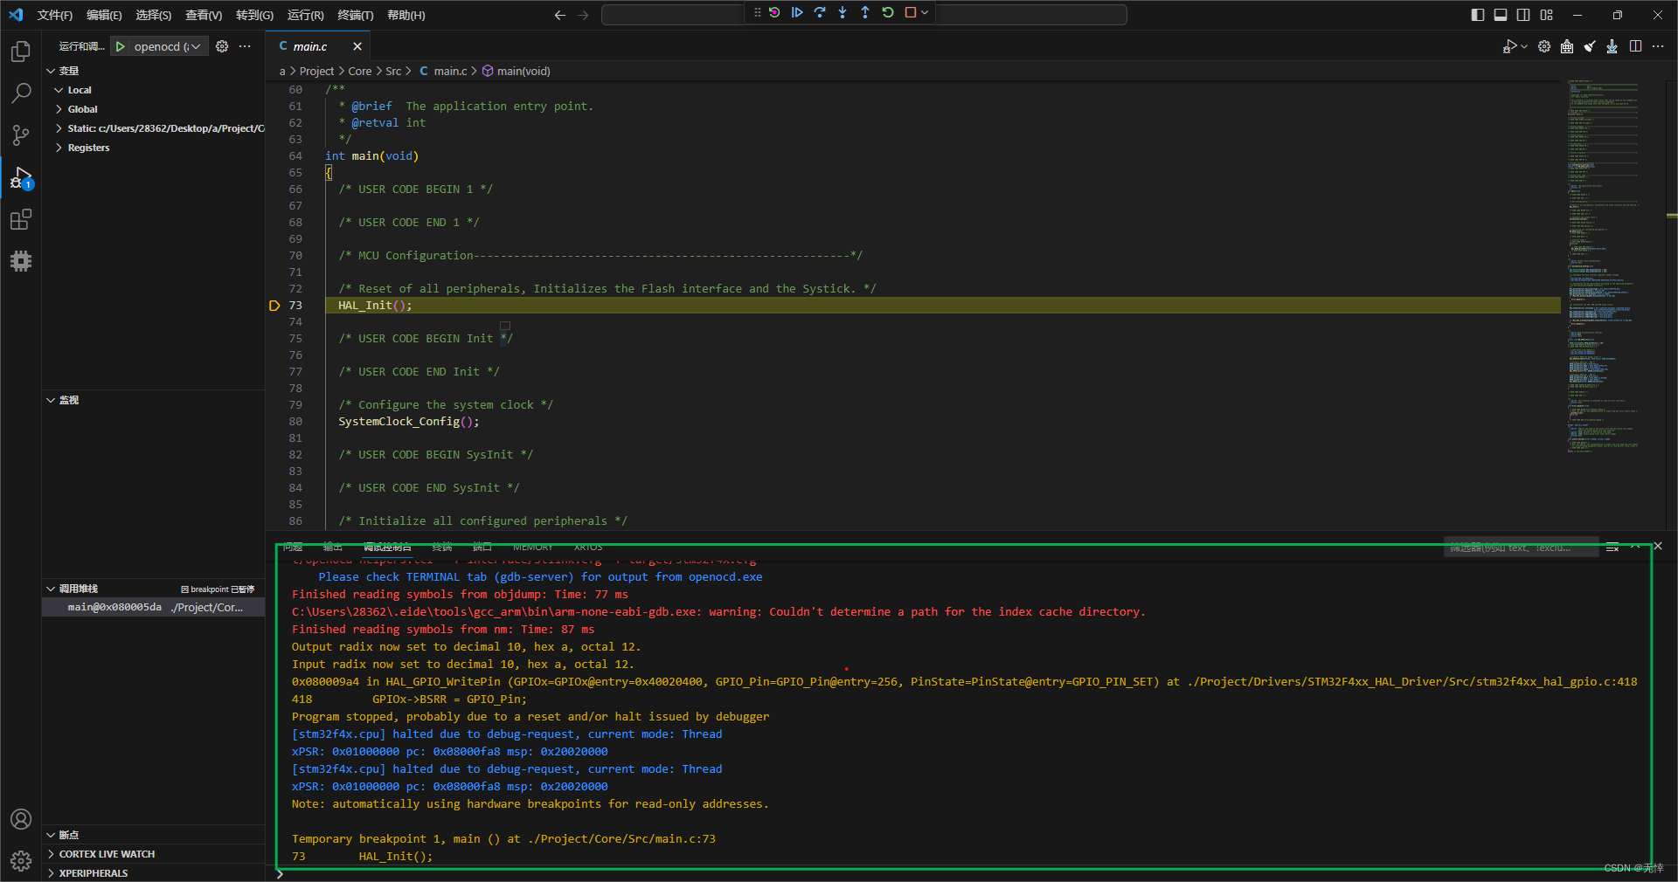The width and height of the screenshot is (1678, 882).
Task: Toggle the primary side bar
Action: tap(1478, 15)
